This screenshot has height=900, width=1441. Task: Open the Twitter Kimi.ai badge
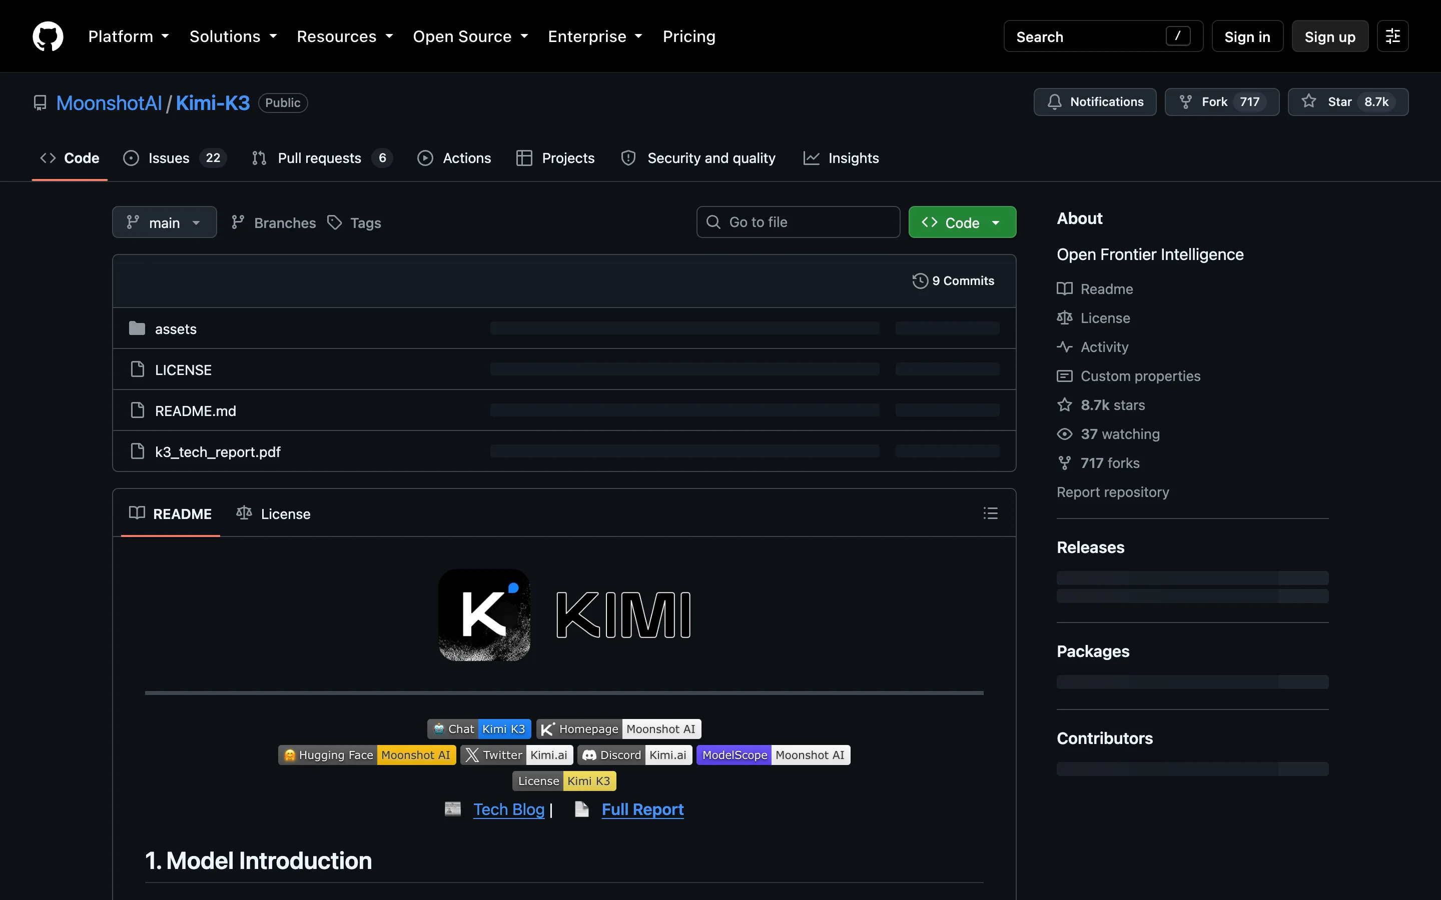(x=516, y=755)
